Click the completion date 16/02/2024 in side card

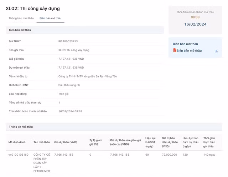195,24
